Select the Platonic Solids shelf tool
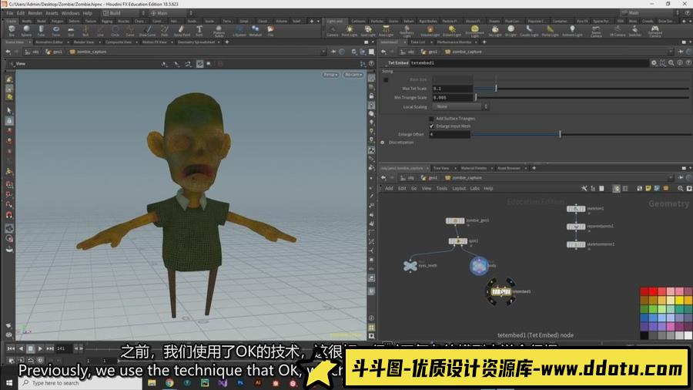This screenshot has width=693, height=390. (219, 31)
